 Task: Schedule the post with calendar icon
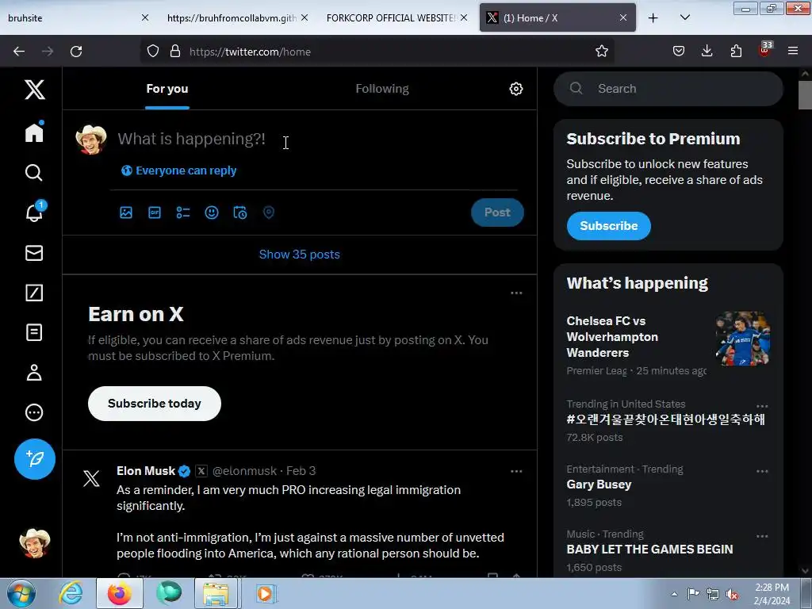[x=240, y=213]
